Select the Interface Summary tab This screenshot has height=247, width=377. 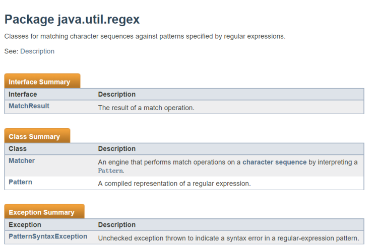(x=39, y=81)
